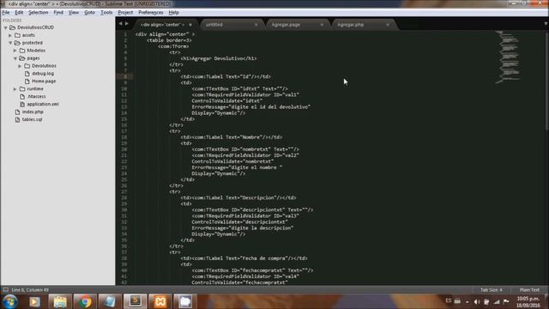
Task: Open the Edit menu
Action: click(19, 12)
